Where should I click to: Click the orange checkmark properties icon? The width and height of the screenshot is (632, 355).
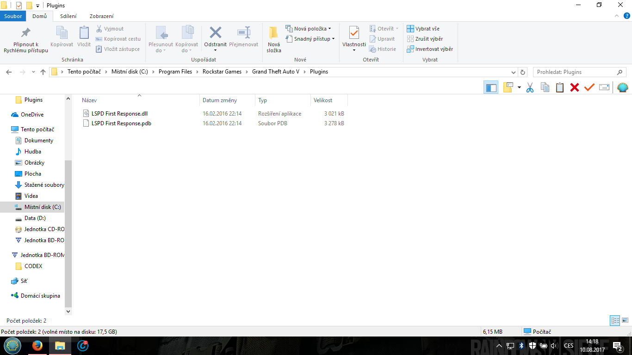[589, 87]
